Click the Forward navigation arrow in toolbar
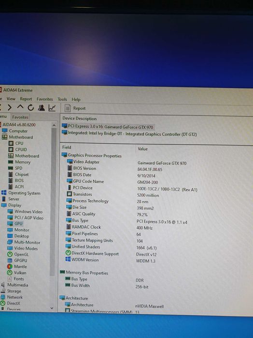 tap(10, 107)
